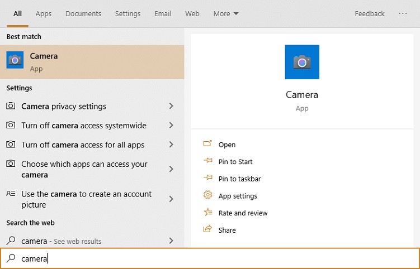
Task: Open Turn off camera access for all apps result
Action: click(x=92, y=145)
